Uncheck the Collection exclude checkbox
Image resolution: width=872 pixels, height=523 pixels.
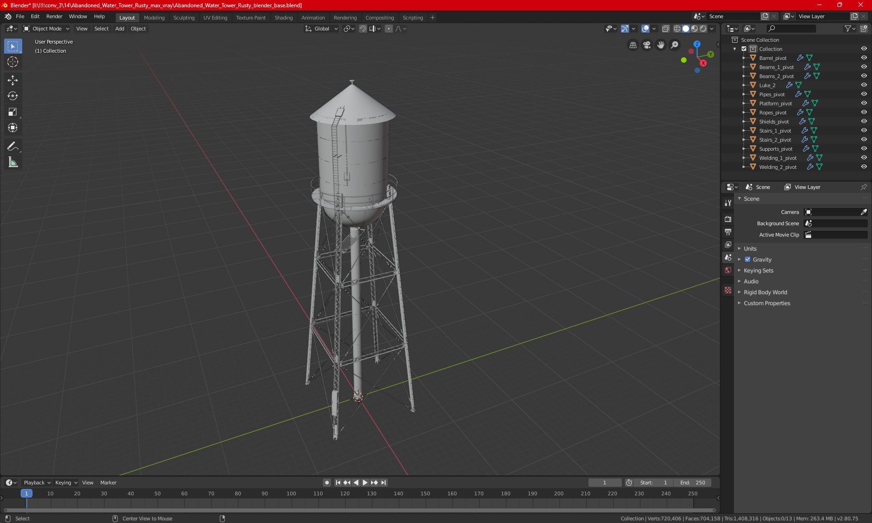pyautogui.click(x=744, y=49)
